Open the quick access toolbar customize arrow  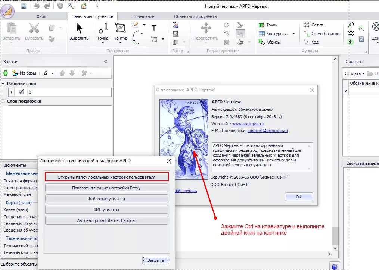click(97, 6)
